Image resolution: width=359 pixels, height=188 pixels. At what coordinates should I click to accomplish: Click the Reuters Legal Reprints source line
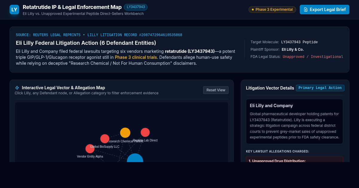pyautogui.click(x=99, y=35)
